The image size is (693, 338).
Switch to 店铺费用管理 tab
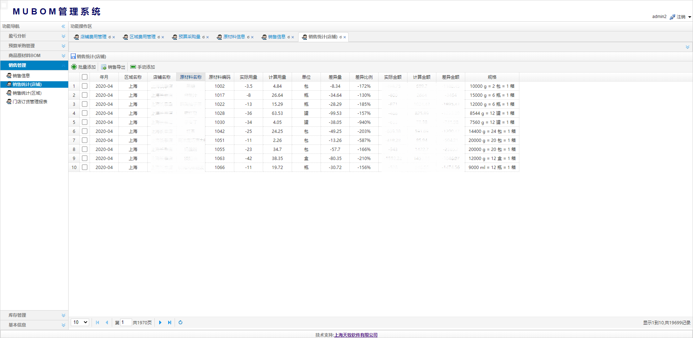[x=93, y=37]
